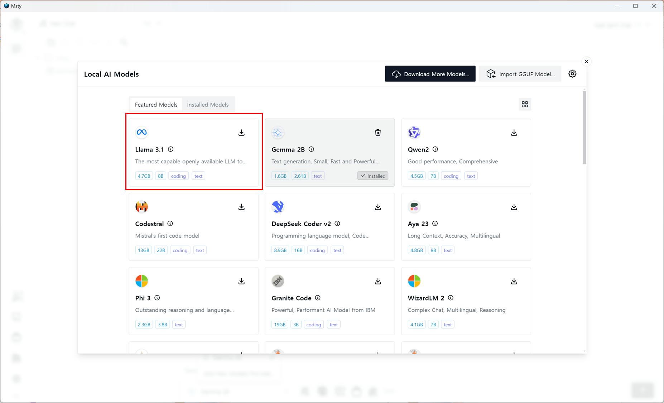Close the Local AI Models dialog
This screenshot has width=664, height=403.
(x=586, y=62)
